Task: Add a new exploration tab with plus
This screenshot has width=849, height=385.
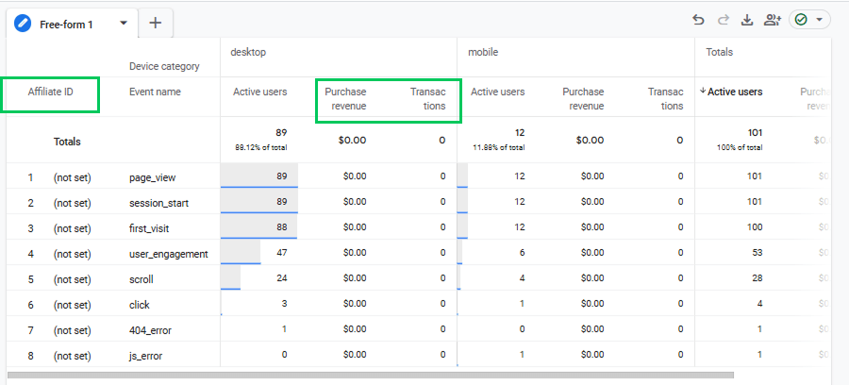Action: [156, 24]
